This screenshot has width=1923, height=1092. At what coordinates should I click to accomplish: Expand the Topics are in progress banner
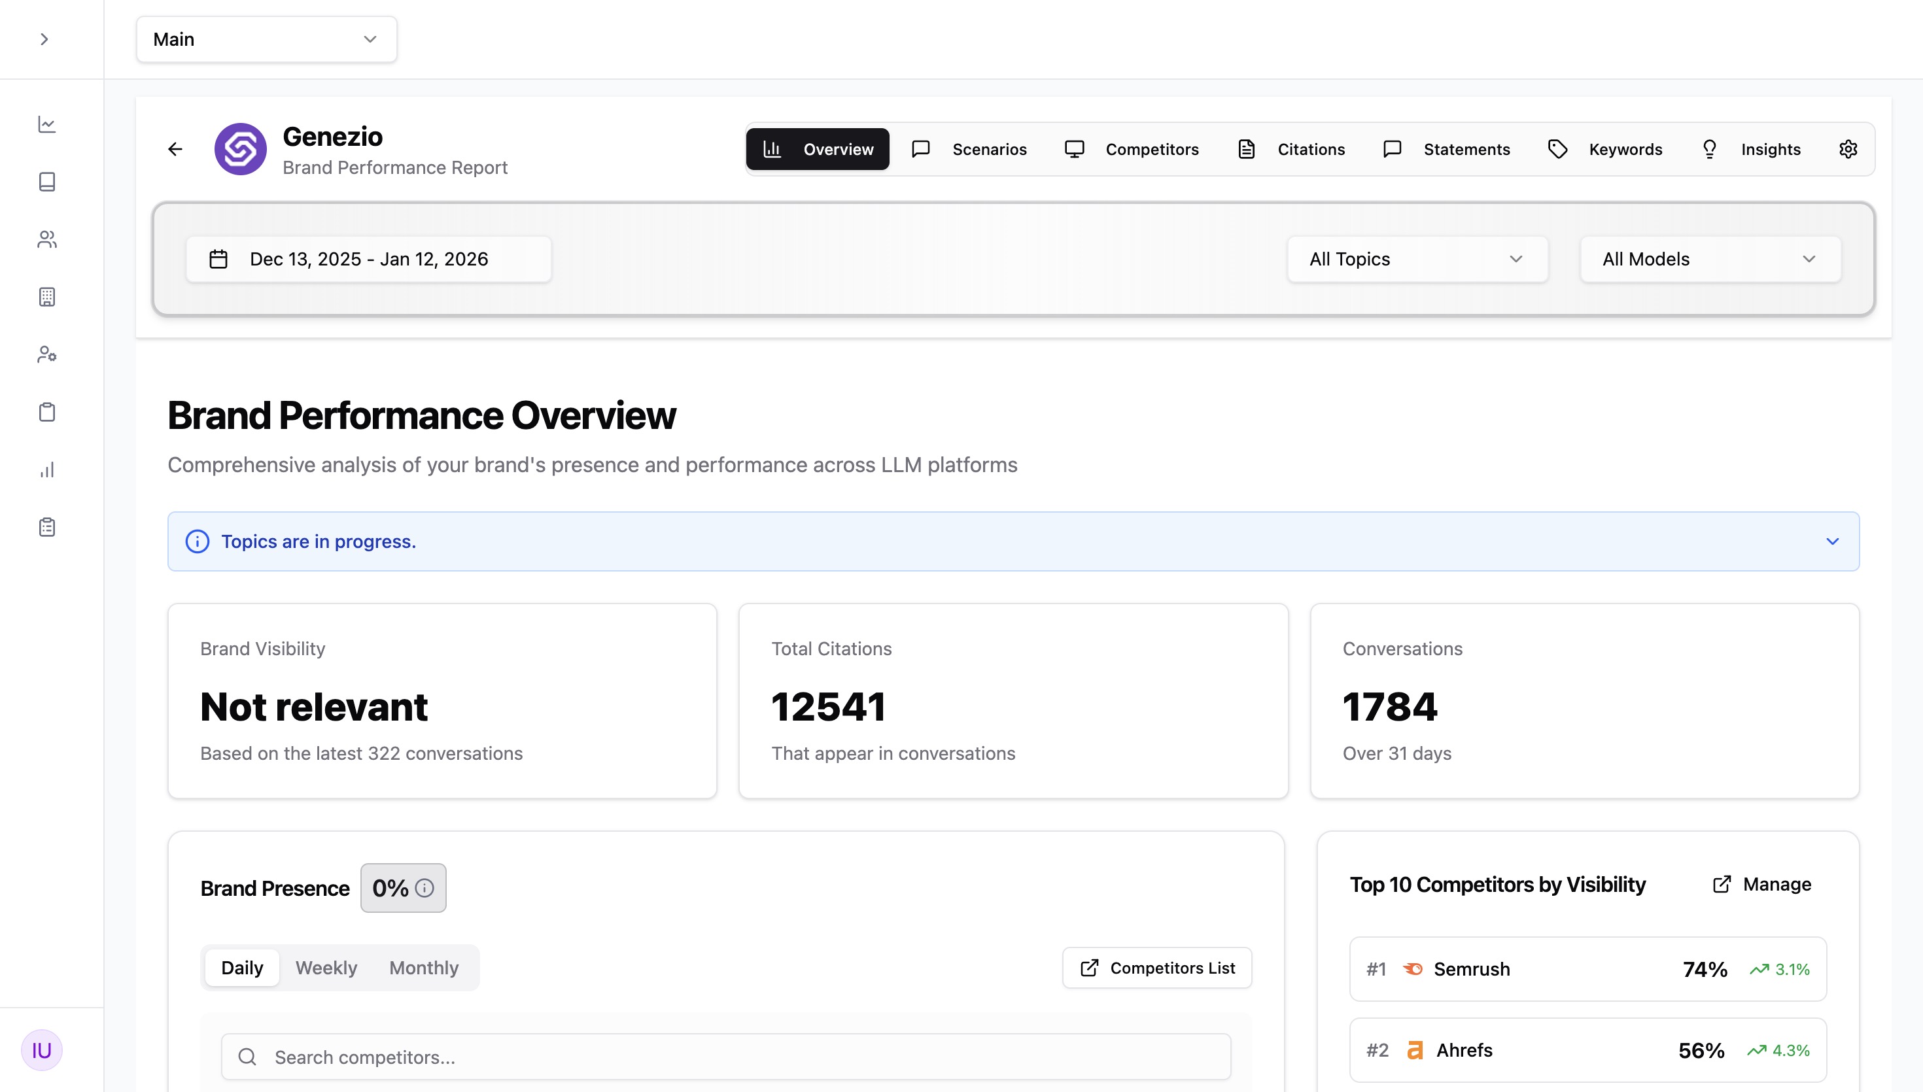pos(1834,541)
